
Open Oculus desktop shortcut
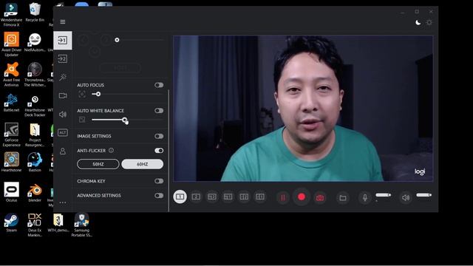click(x=12, y=192)
